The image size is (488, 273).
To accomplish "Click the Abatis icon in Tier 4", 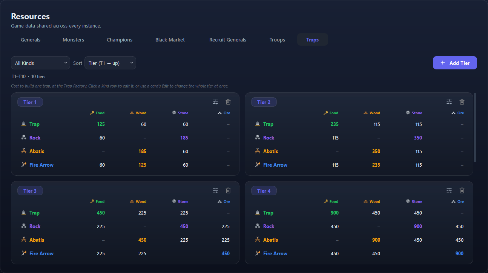I will (x=258, y=240).
